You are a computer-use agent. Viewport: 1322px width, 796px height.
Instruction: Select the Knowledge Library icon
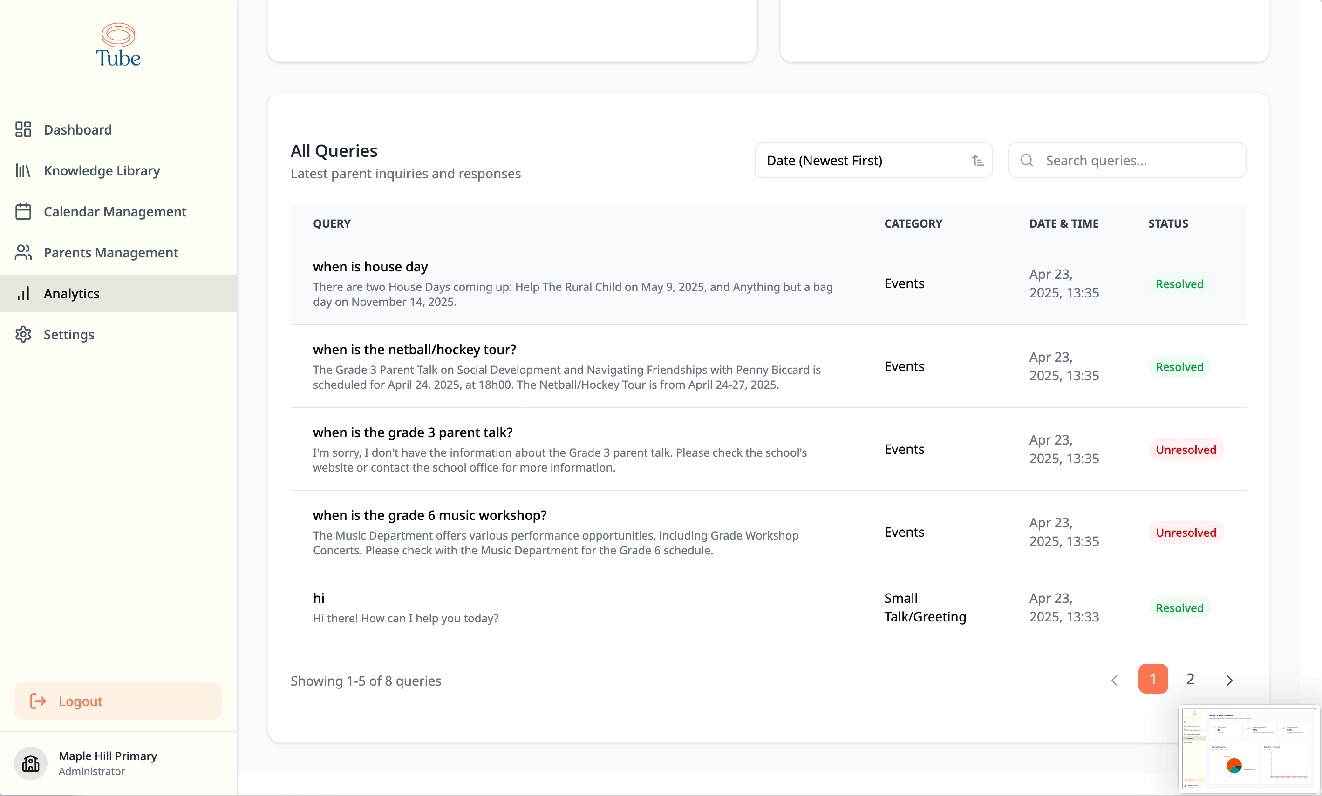click(x=23, y=170)
